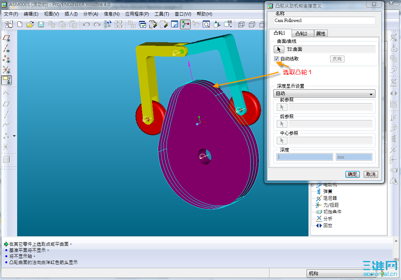Expand the 电动机 tree node

(x=312, y=185)
